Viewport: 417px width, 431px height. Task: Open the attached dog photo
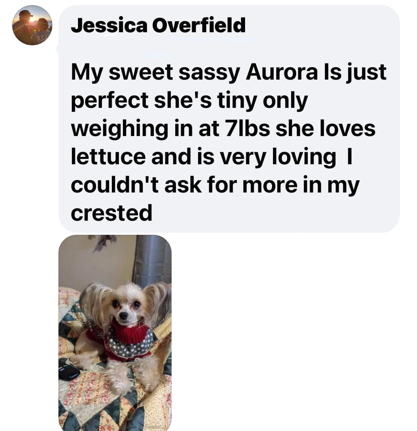tap(115, 333)
